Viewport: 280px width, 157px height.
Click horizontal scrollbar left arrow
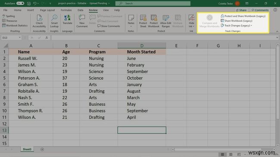(x=173, y=150)
